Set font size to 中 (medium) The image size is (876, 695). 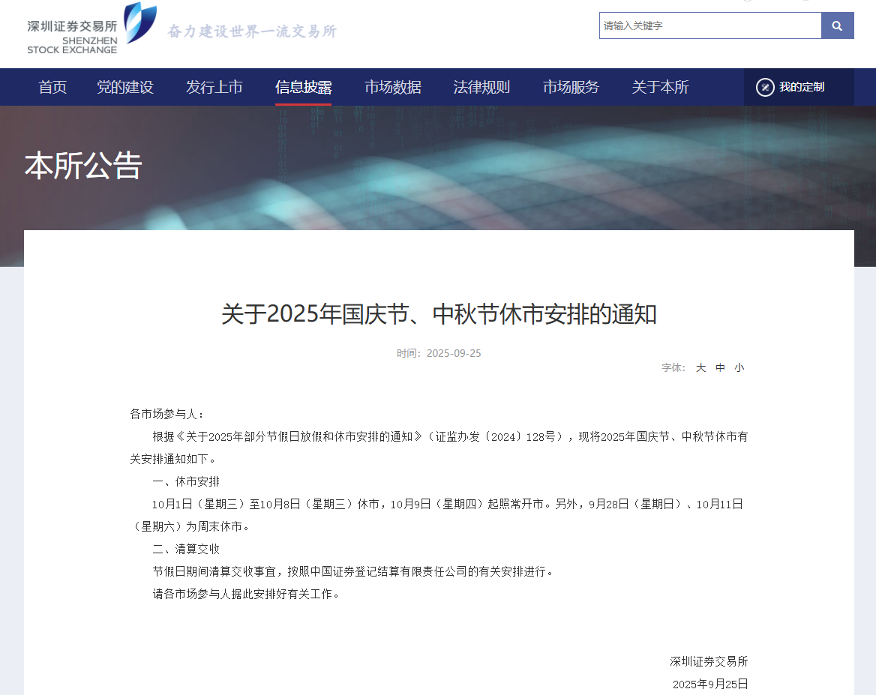pos(720,367)
